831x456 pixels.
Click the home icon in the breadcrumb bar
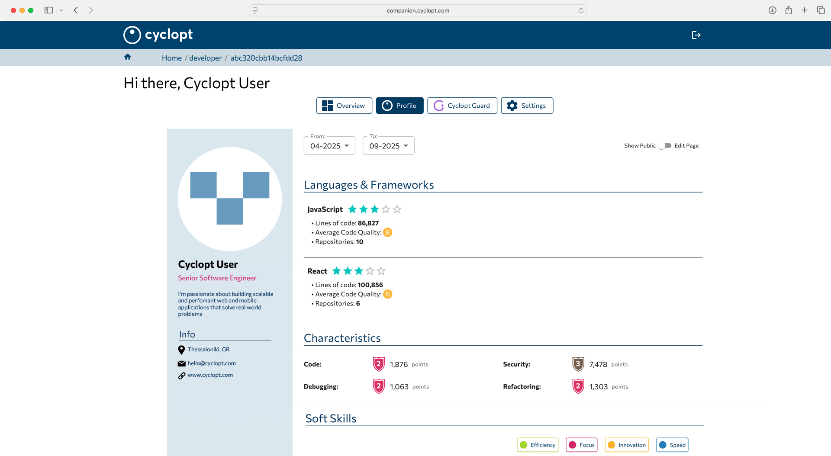point(128,57)
